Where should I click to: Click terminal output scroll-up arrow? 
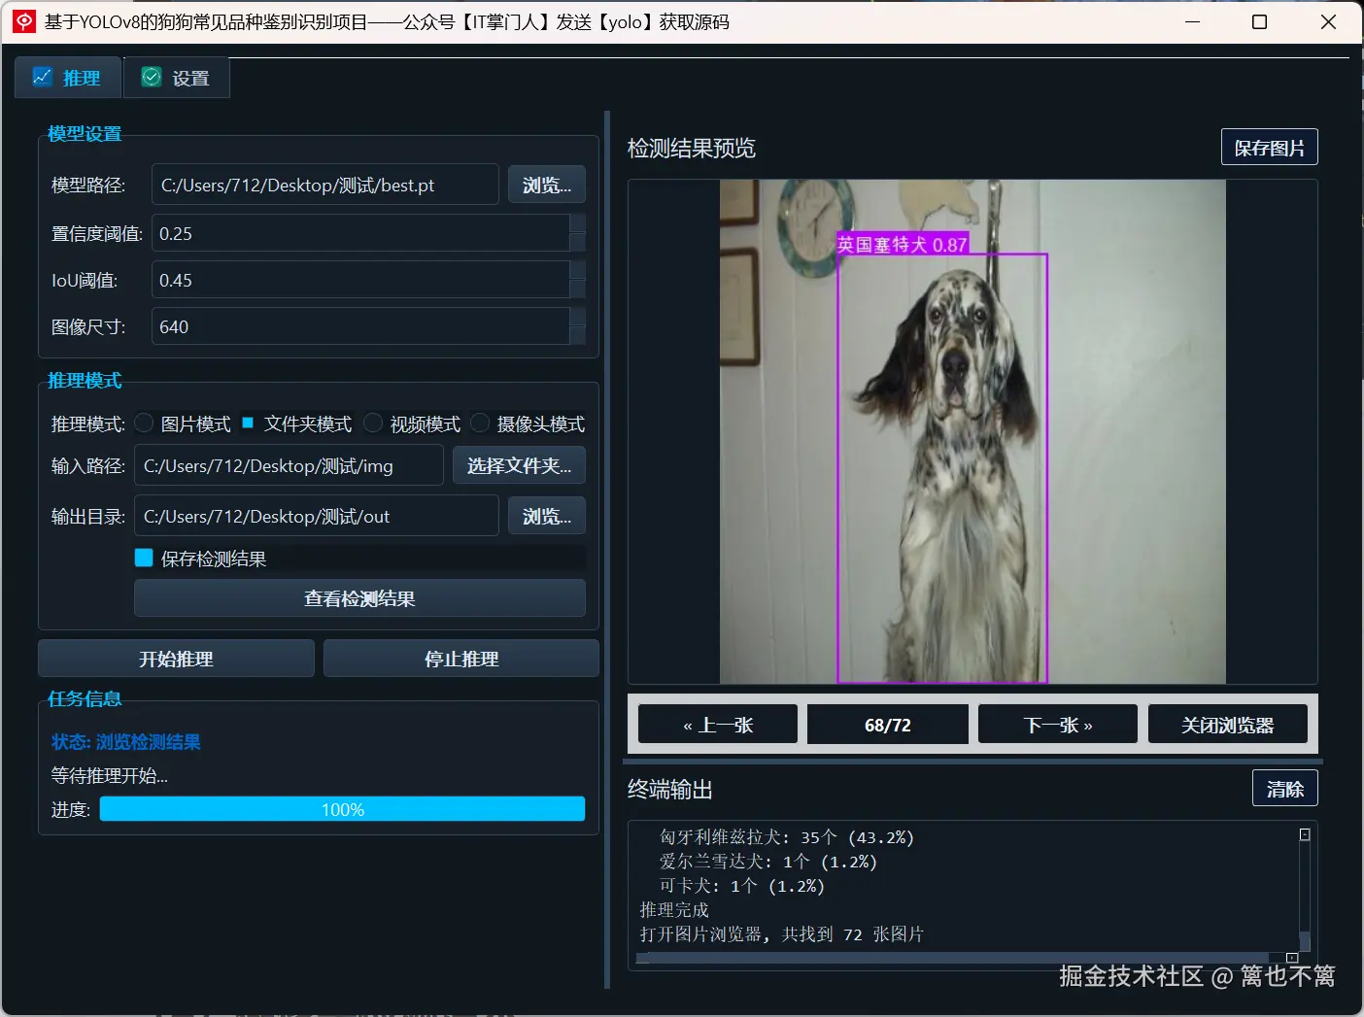[x=1305, y=834]
